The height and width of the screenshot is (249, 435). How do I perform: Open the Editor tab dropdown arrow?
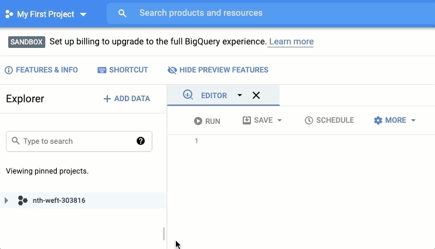[x=239, y=95]
